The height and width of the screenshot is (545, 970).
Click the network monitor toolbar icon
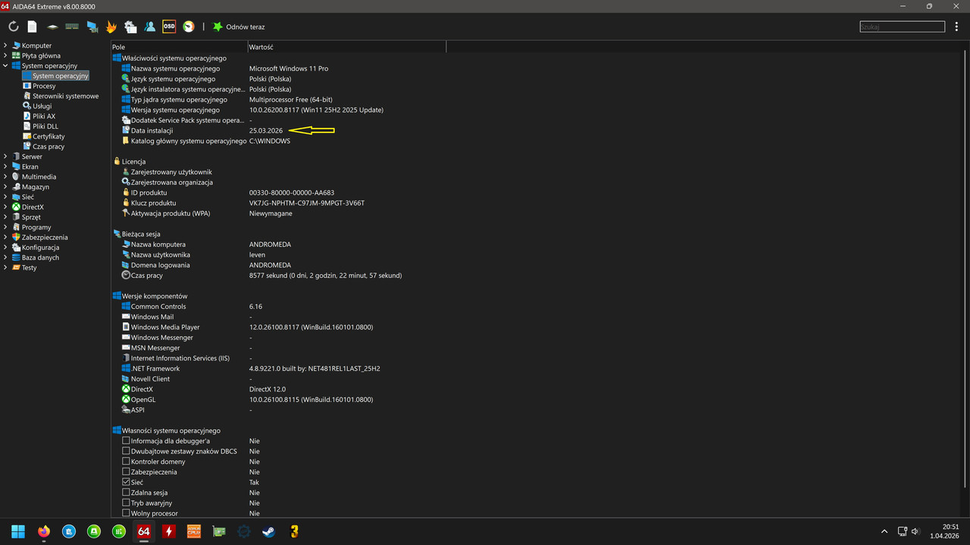92,26
